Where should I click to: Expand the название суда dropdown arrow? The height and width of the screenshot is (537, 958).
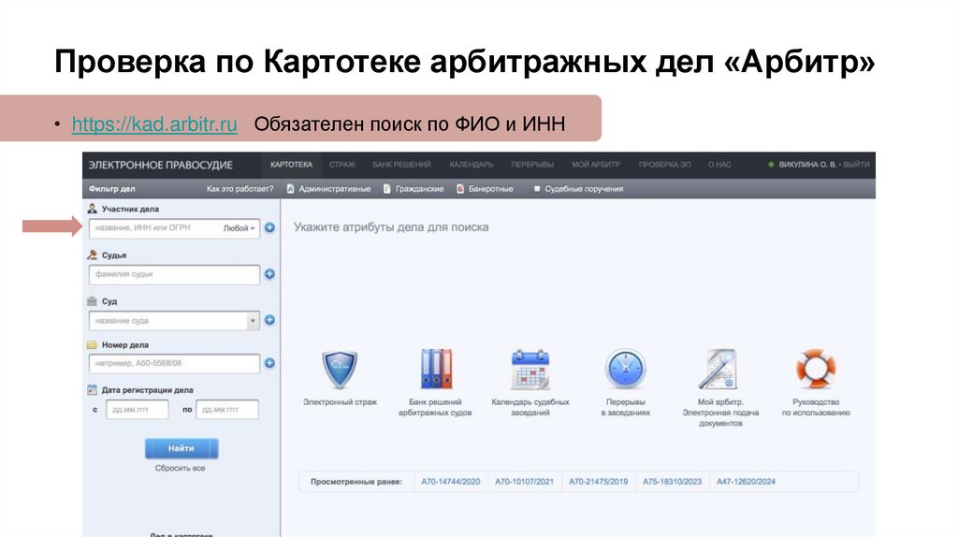coord(253,321)
